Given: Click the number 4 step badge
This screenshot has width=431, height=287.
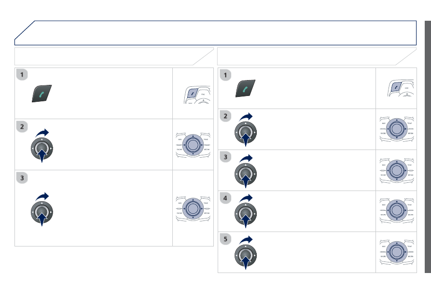Looking at the screenshot, I should click(225, 198).
